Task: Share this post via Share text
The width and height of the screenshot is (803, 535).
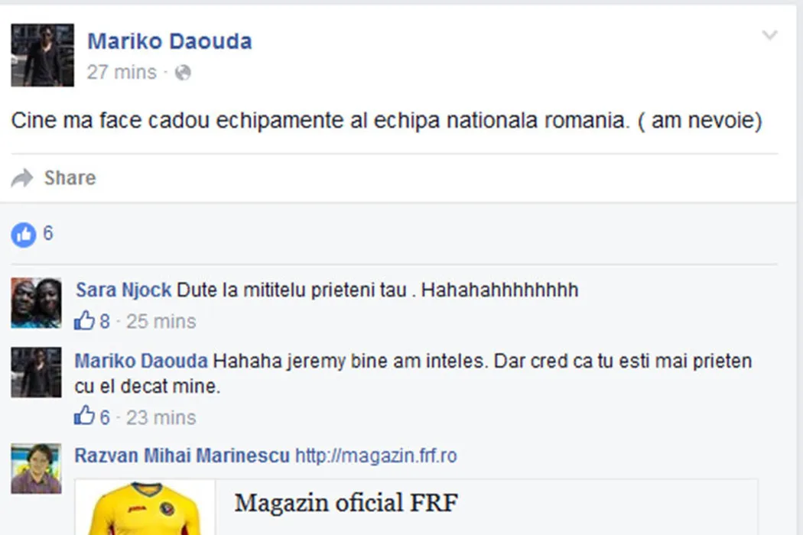Action: (70, 177)
